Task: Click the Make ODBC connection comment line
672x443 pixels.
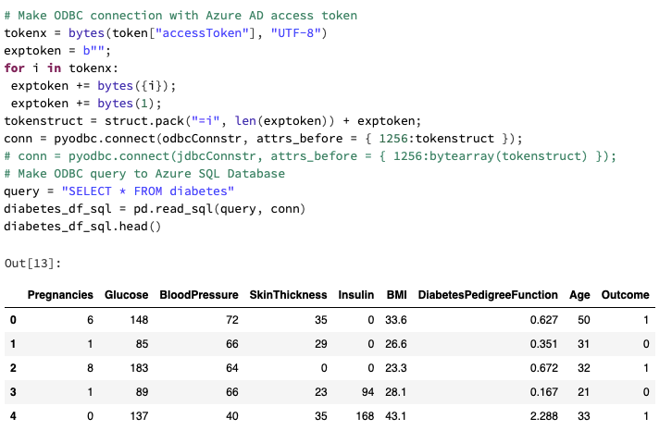Action: [x=180, y=16]
